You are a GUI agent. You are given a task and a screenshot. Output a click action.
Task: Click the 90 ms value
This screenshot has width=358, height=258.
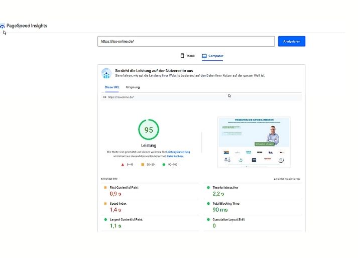tap(220, 210)
